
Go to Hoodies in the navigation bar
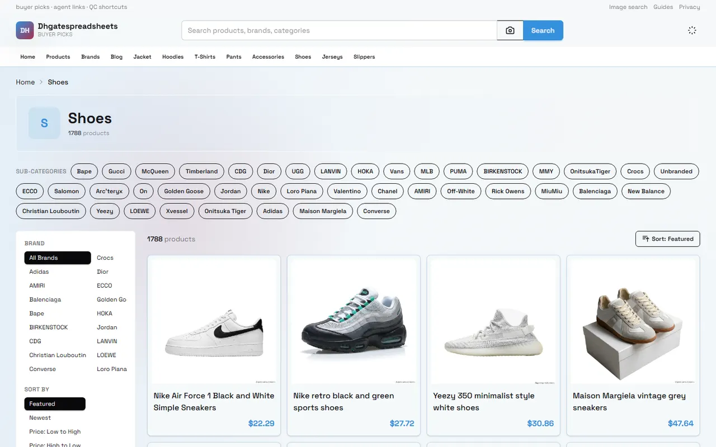click(x=173, y=56)
